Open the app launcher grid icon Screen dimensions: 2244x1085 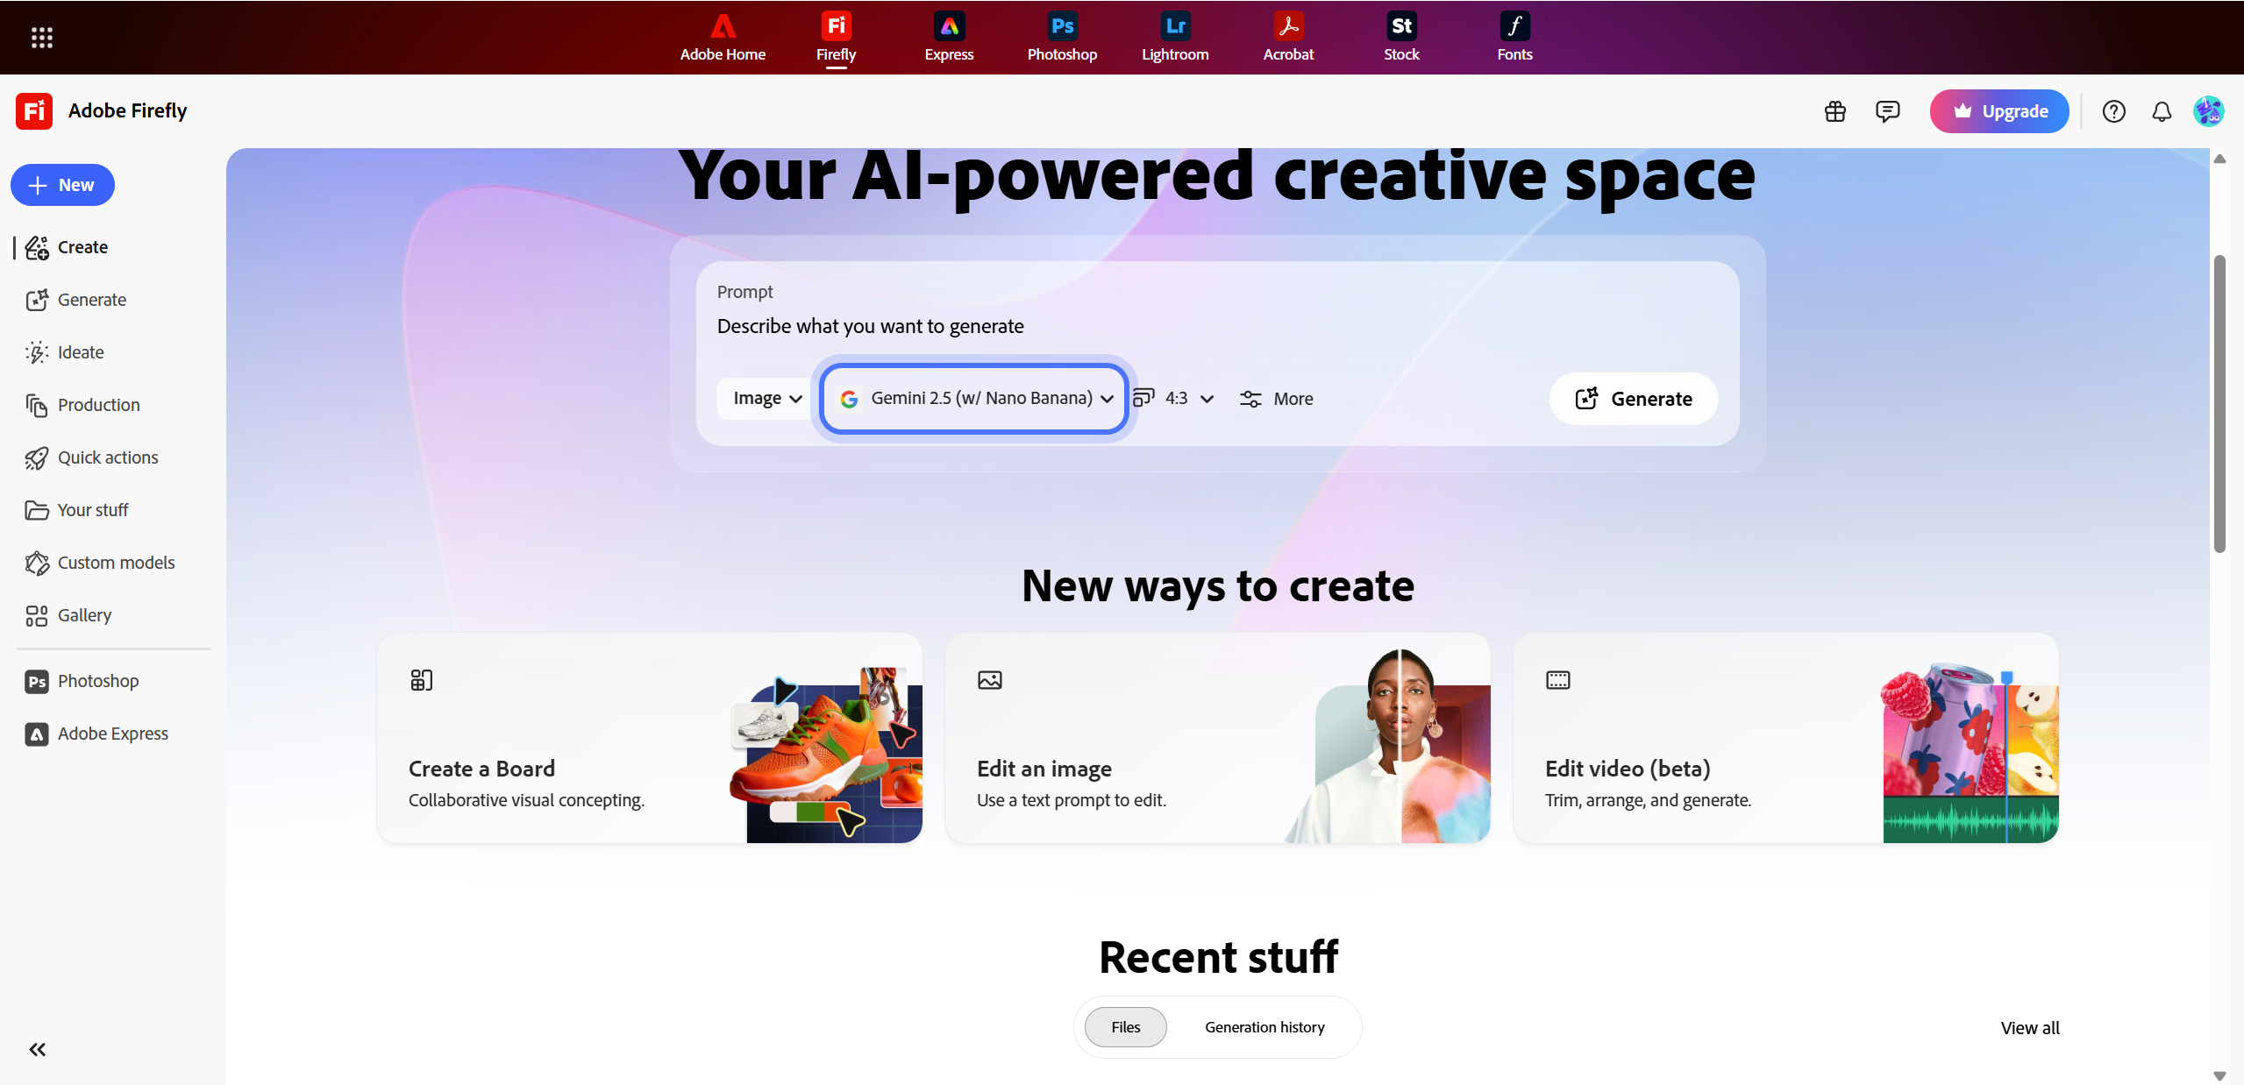[41, 37]
